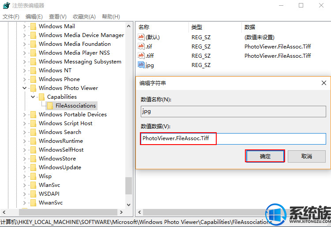Maximize the Registry Editor window
The image size is (331, 227).
(x=301, y=5)
